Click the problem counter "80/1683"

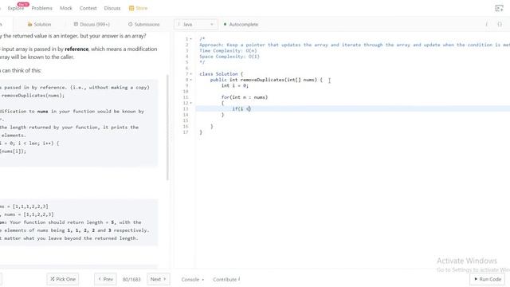(131, 280)
